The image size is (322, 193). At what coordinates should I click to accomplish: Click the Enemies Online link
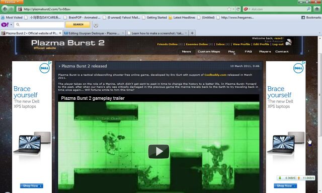pos(197,44)
